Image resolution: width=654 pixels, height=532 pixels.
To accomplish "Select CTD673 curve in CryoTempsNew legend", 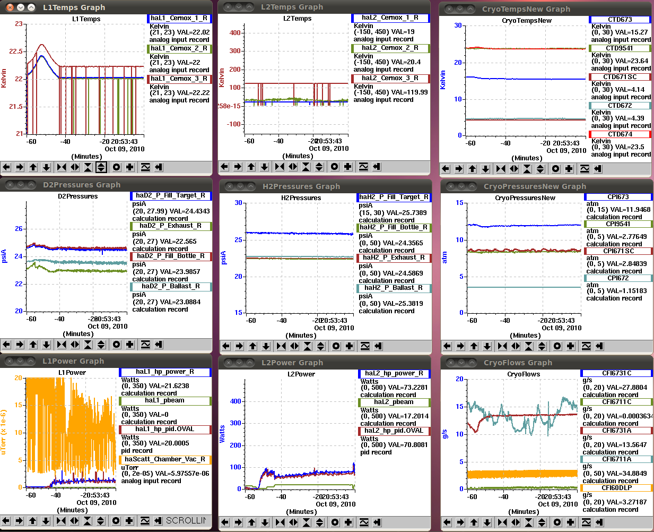I will [x=620, y=20].
